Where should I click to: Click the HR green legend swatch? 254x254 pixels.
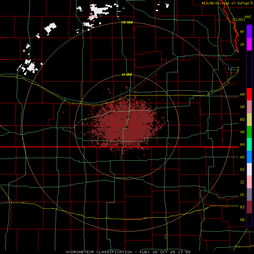click(x=249, y=132)
